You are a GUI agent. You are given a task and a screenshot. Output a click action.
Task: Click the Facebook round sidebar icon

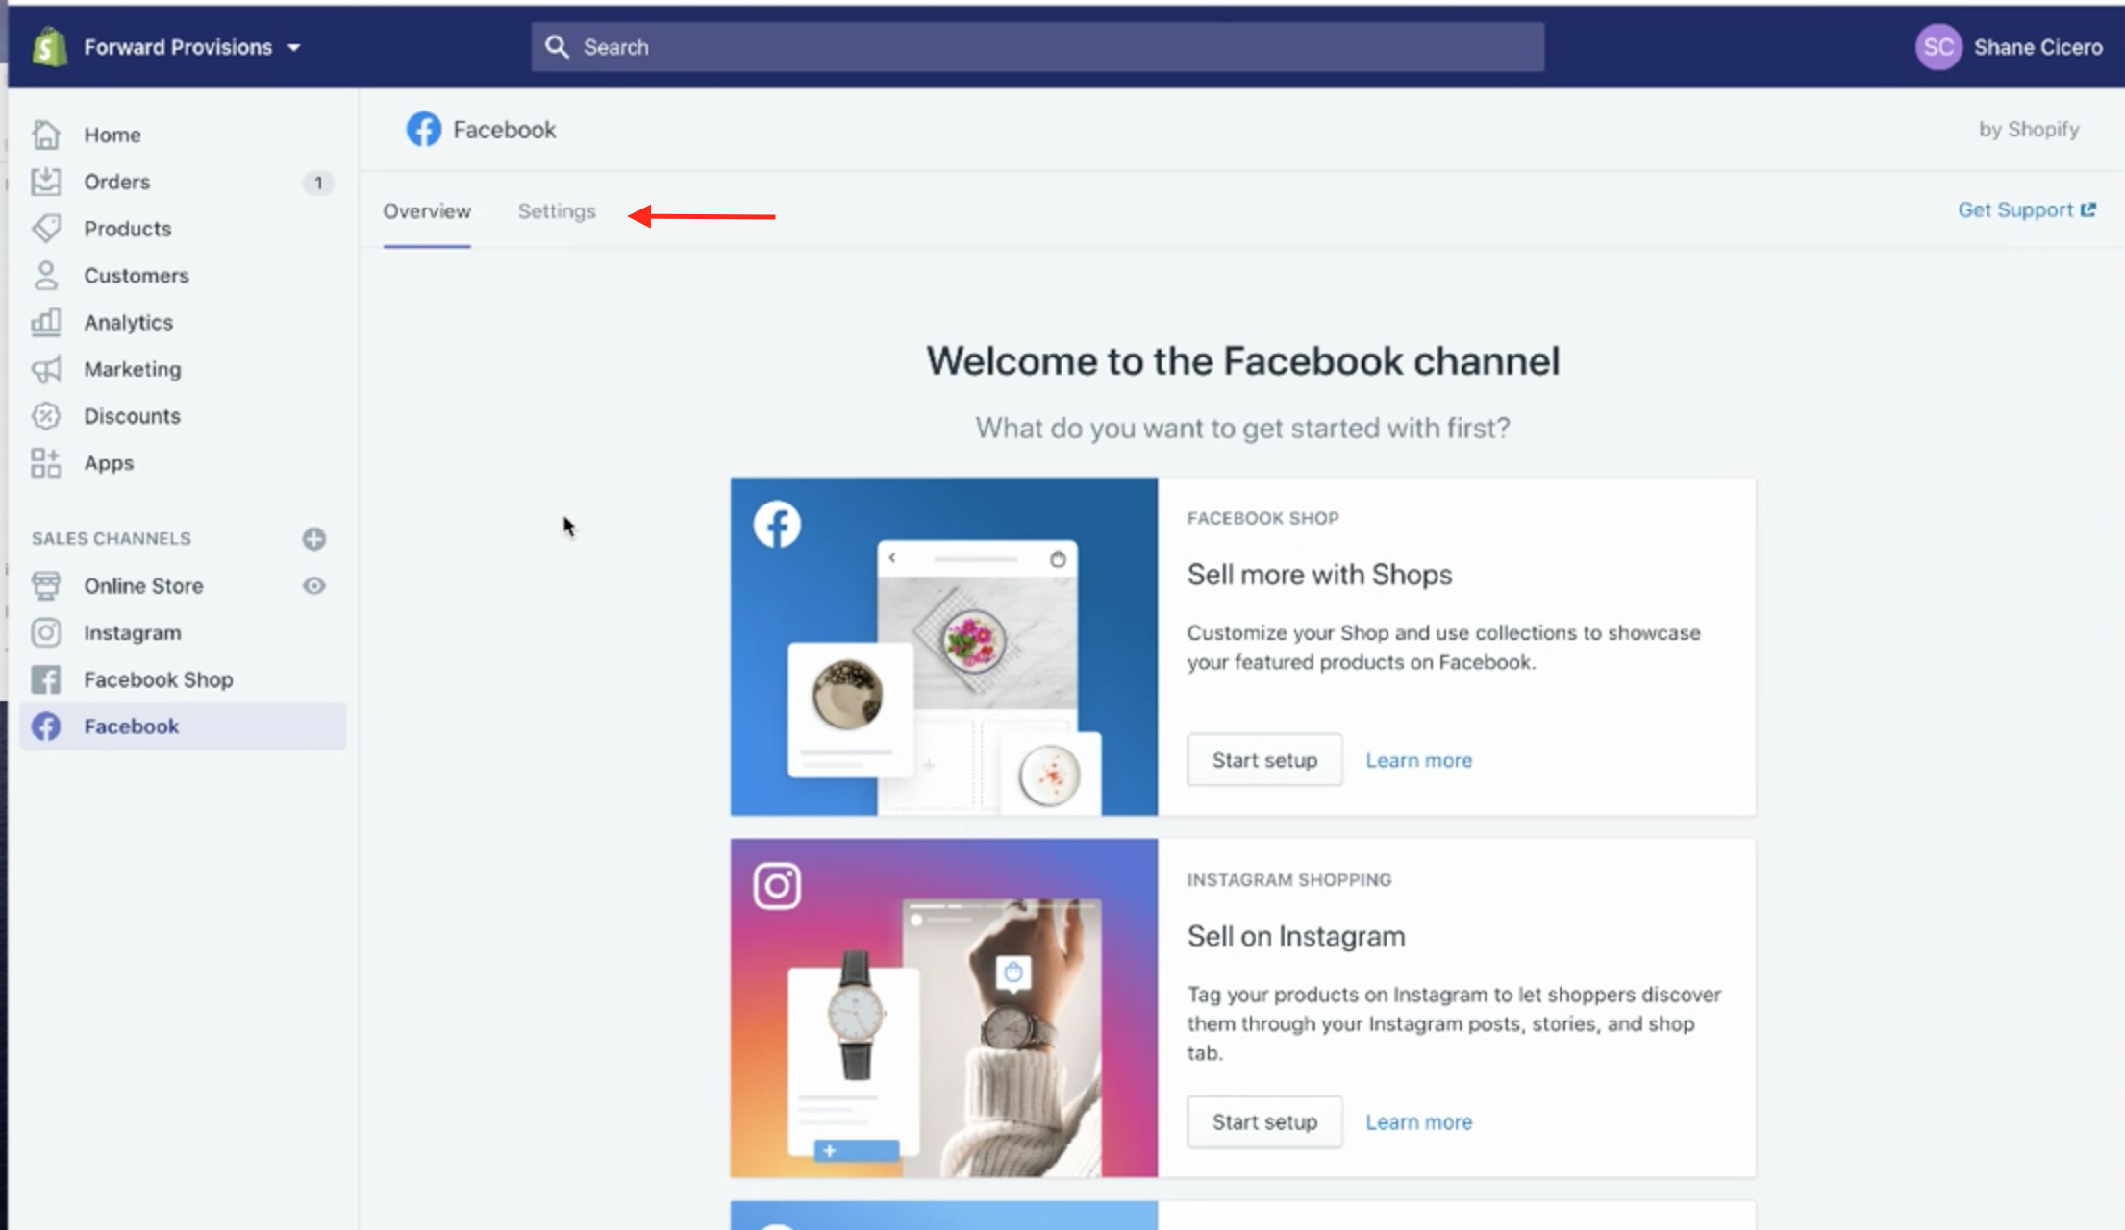pyautogui.click(x=46, y=726)
